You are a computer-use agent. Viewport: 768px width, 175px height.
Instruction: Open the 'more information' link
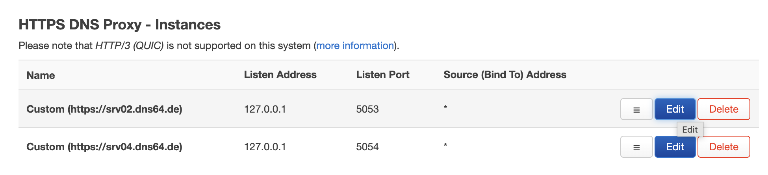(x=355, y=46)
